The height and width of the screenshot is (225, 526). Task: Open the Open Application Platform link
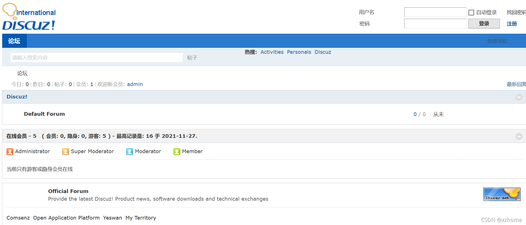click(x=66, y=218)
